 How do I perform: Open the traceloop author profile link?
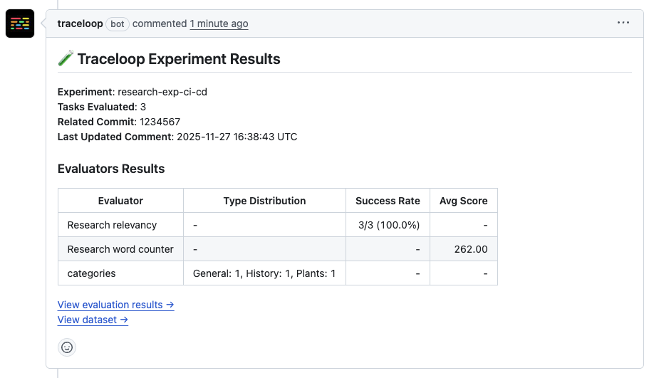[80, 23]
